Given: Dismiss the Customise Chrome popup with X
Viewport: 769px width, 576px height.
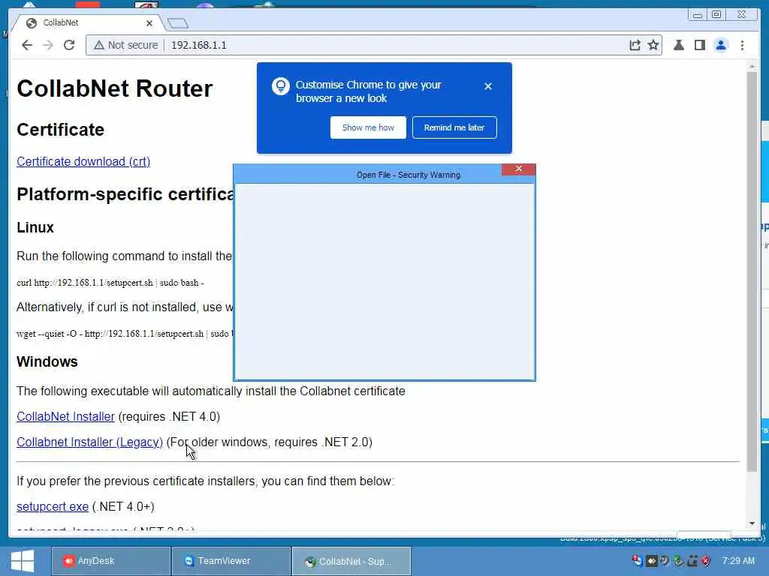Looking at the screenshot, I should [x=487, y=86].
